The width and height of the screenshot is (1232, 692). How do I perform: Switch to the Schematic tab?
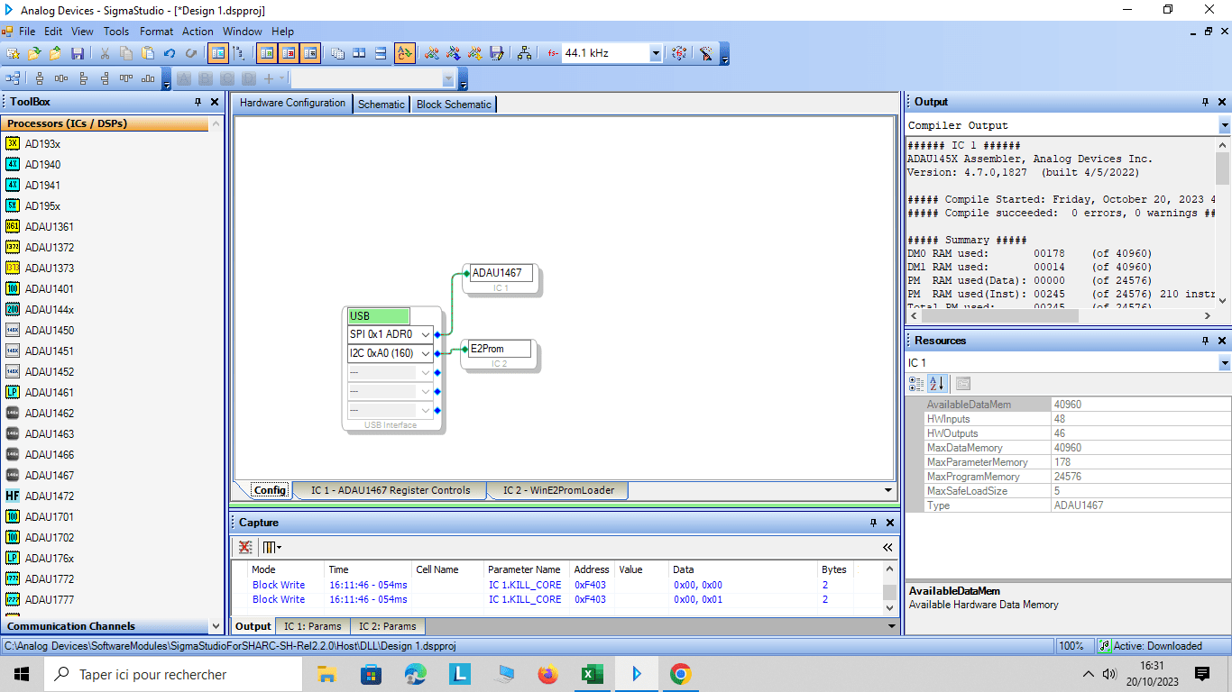[382, 105]
